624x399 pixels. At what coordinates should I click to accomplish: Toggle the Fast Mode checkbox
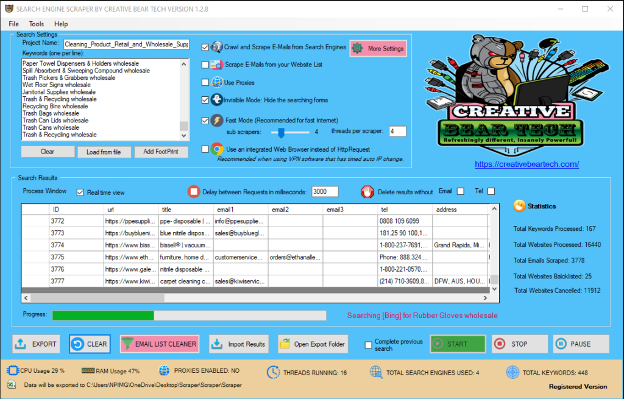(x=205, y=121)
